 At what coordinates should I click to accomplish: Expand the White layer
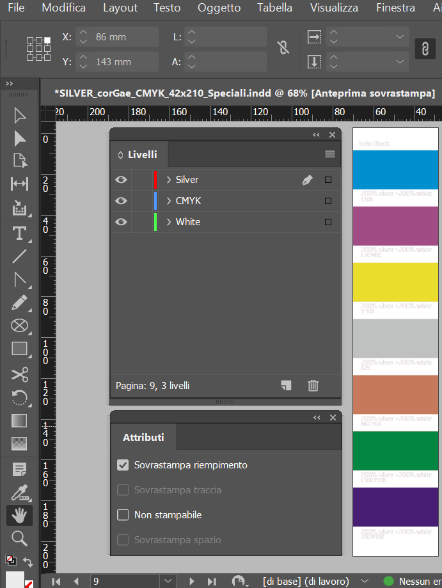click(169, 221)
